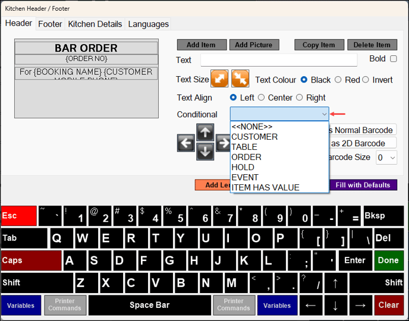Viewport: 409px width, 321px height.
Task: Open the Kitchen Details tab
Action: coord(95,24)
